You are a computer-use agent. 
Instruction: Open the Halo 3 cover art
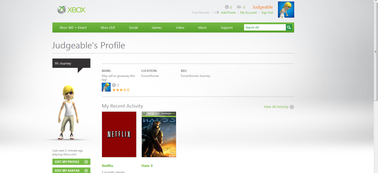(159, 134)
